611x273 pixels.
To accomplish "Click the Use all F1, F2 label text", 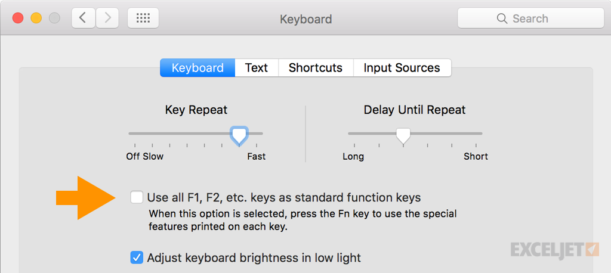I will 284,197.
